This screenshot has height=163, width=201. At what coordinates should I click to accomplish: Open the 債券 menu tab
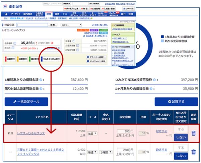point(57,14)
